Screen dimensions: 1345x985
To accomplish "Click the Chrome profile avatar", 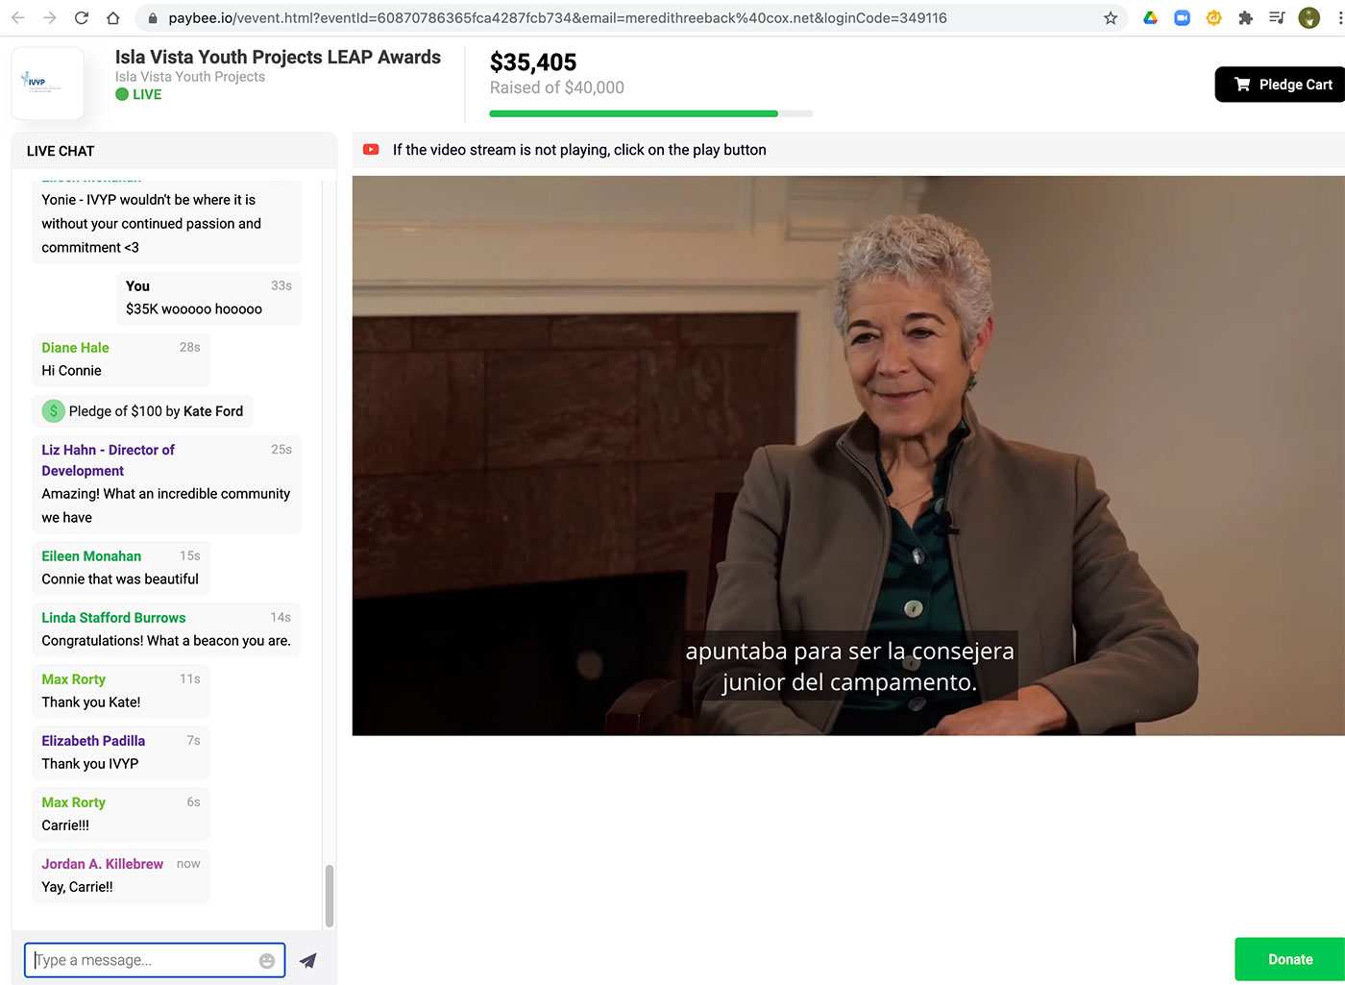I will click(x=1308, y=18).
